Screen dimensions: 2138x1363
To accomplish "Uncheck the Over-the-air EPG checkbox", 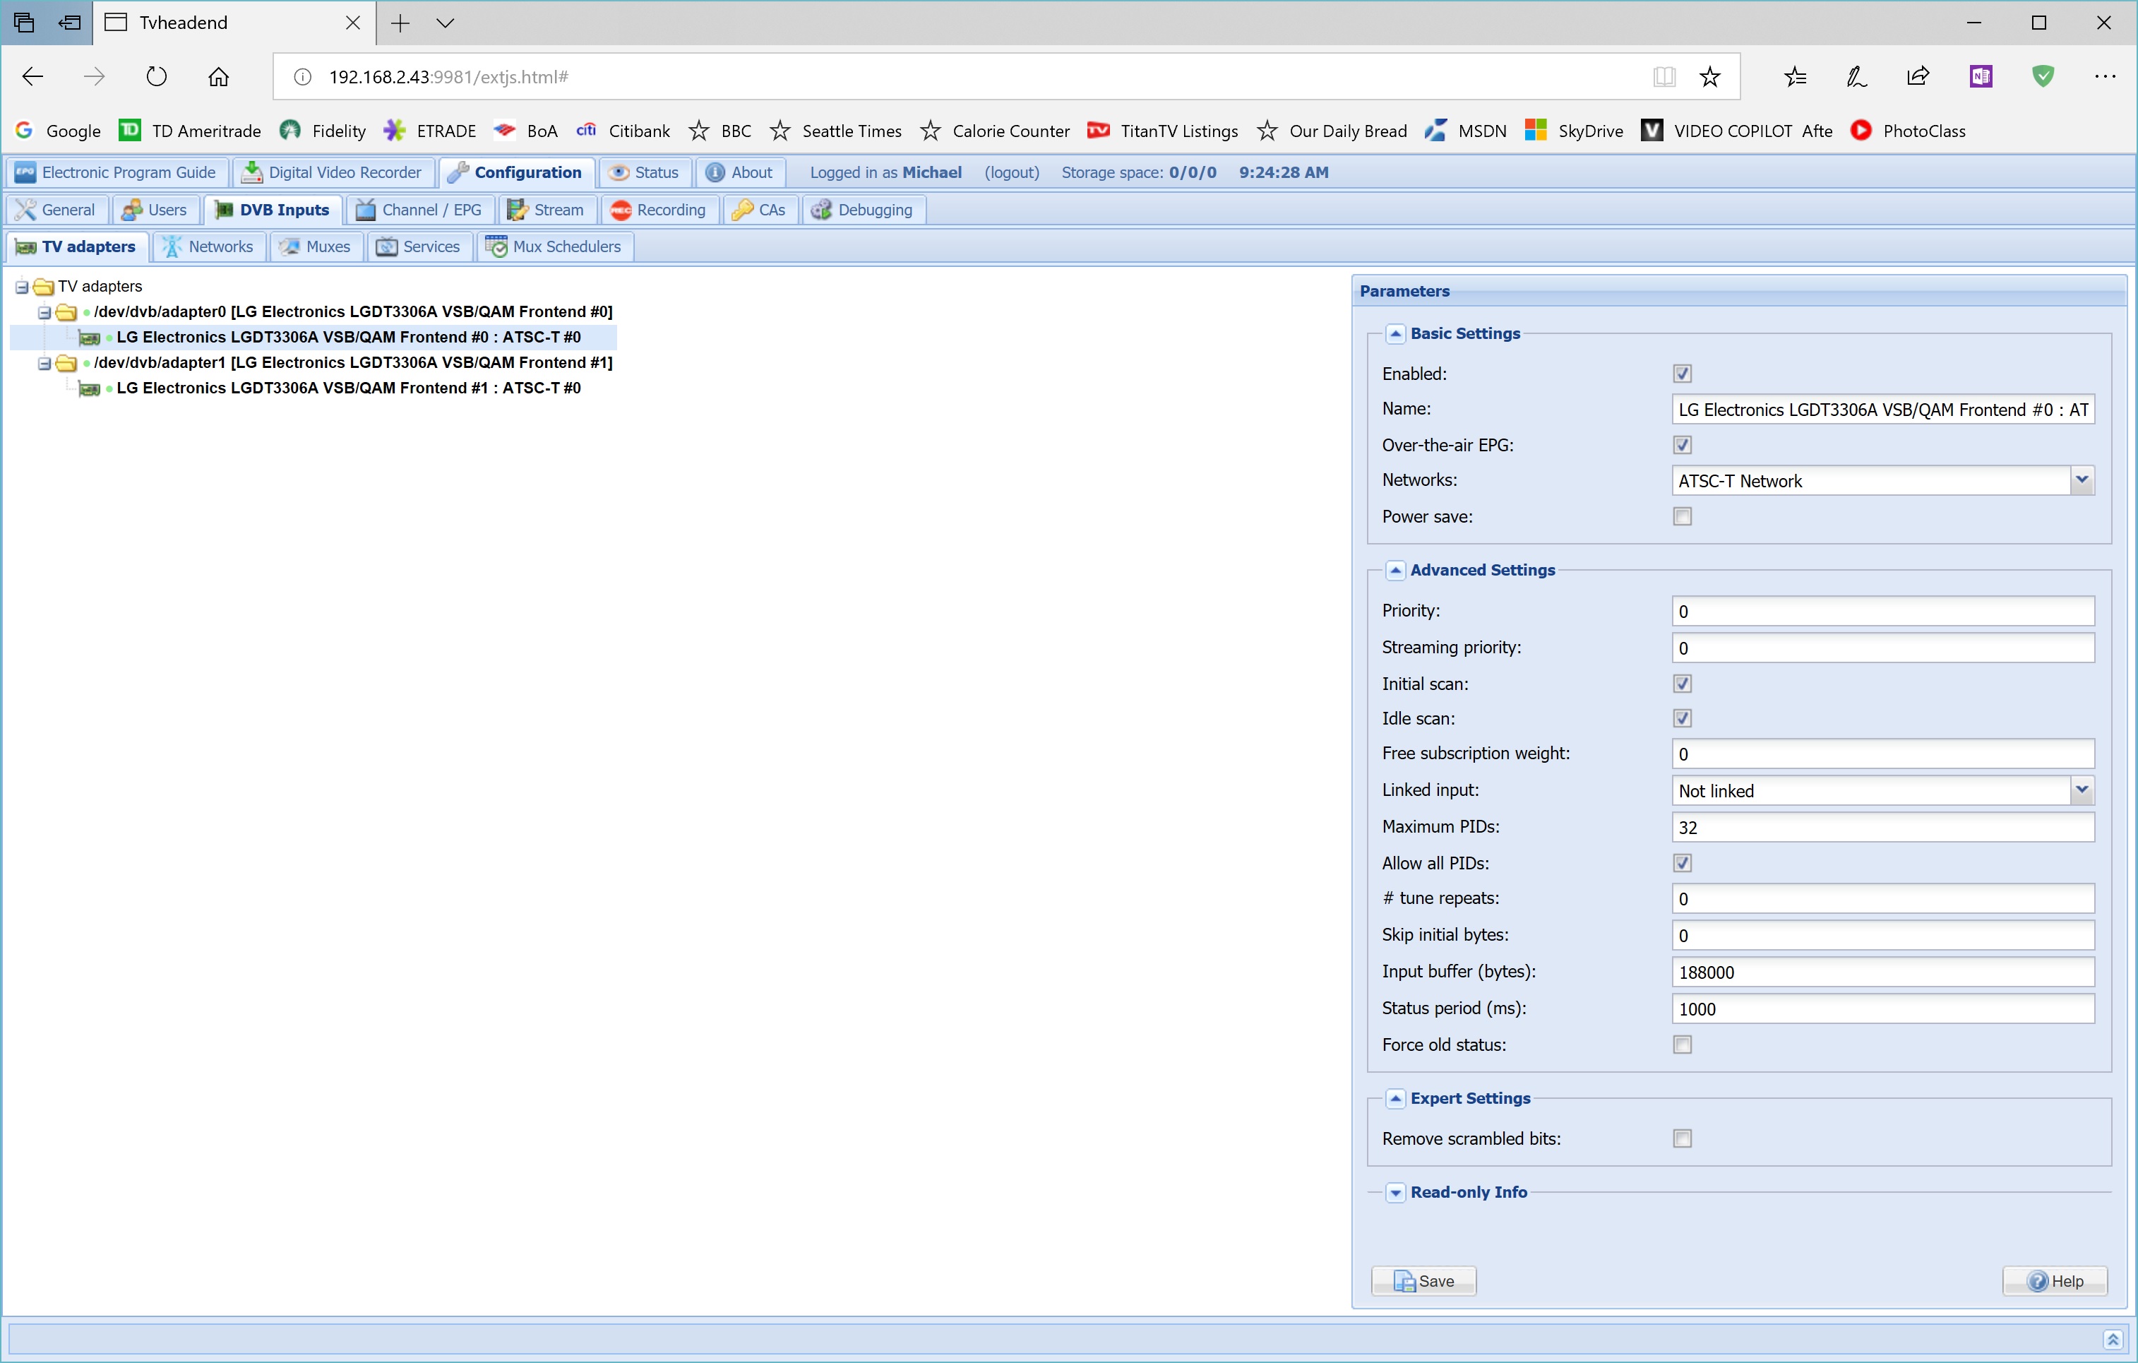I will (1682, 445).
